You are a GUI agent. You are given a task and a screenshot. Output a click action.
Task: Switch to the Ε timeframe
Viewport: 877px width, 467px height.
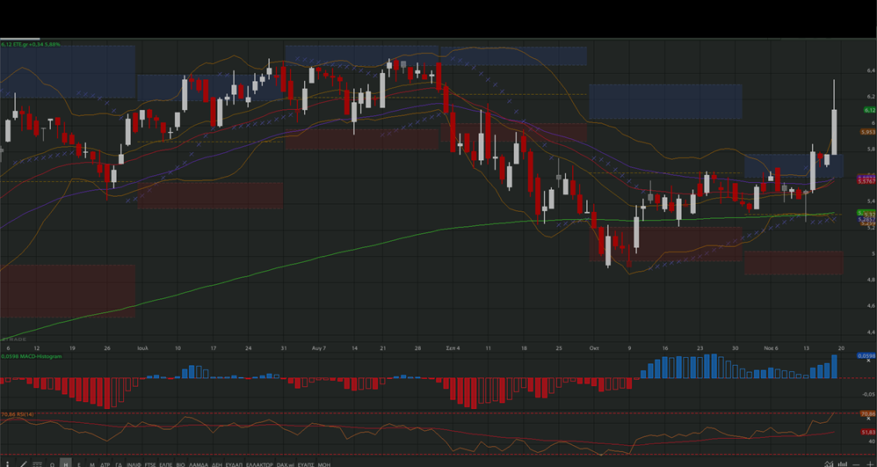79,464
